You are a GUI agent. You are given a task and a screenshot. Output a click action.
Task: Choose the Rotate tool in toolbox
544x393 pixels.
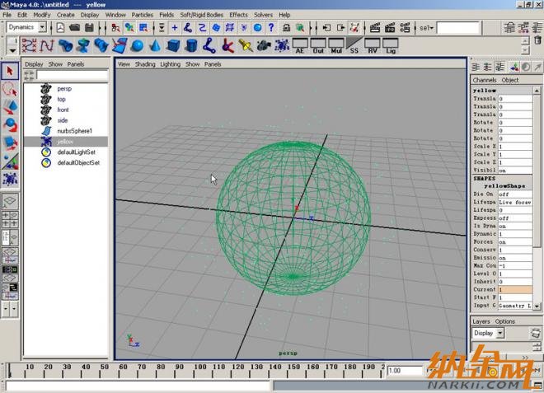pos(11,125)
